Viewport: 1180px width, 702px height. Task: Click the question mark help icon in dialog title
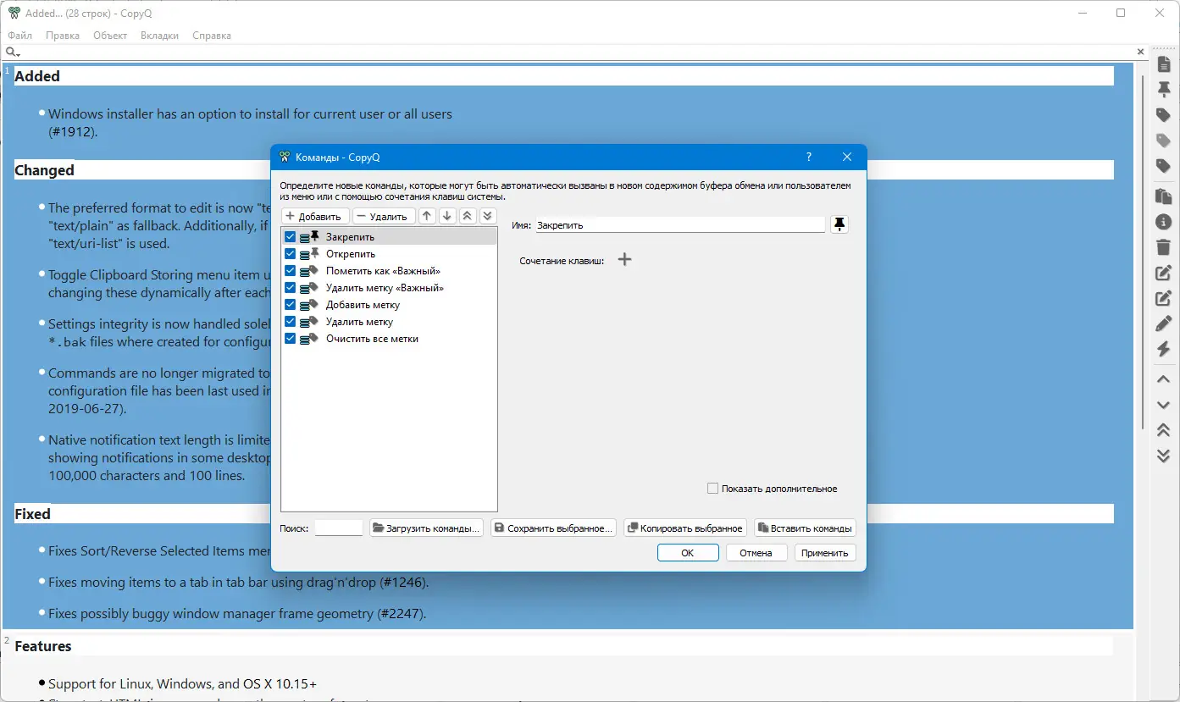tap(809, 157)
